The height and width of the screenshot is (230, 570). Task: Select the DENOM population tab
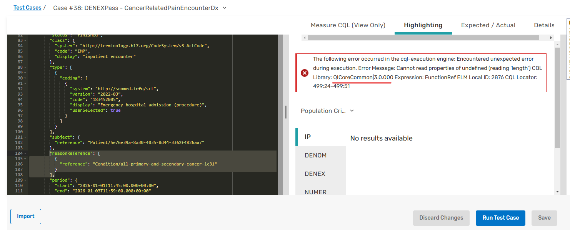point(315,156)
